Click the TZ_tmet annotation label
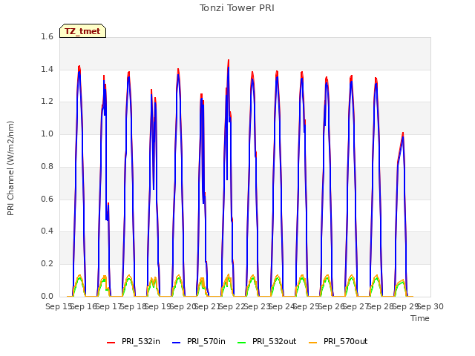 point(82,31)
